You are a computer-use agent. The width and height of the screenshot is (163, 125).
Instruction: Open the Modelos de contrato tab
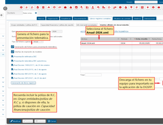pos(122,19)
